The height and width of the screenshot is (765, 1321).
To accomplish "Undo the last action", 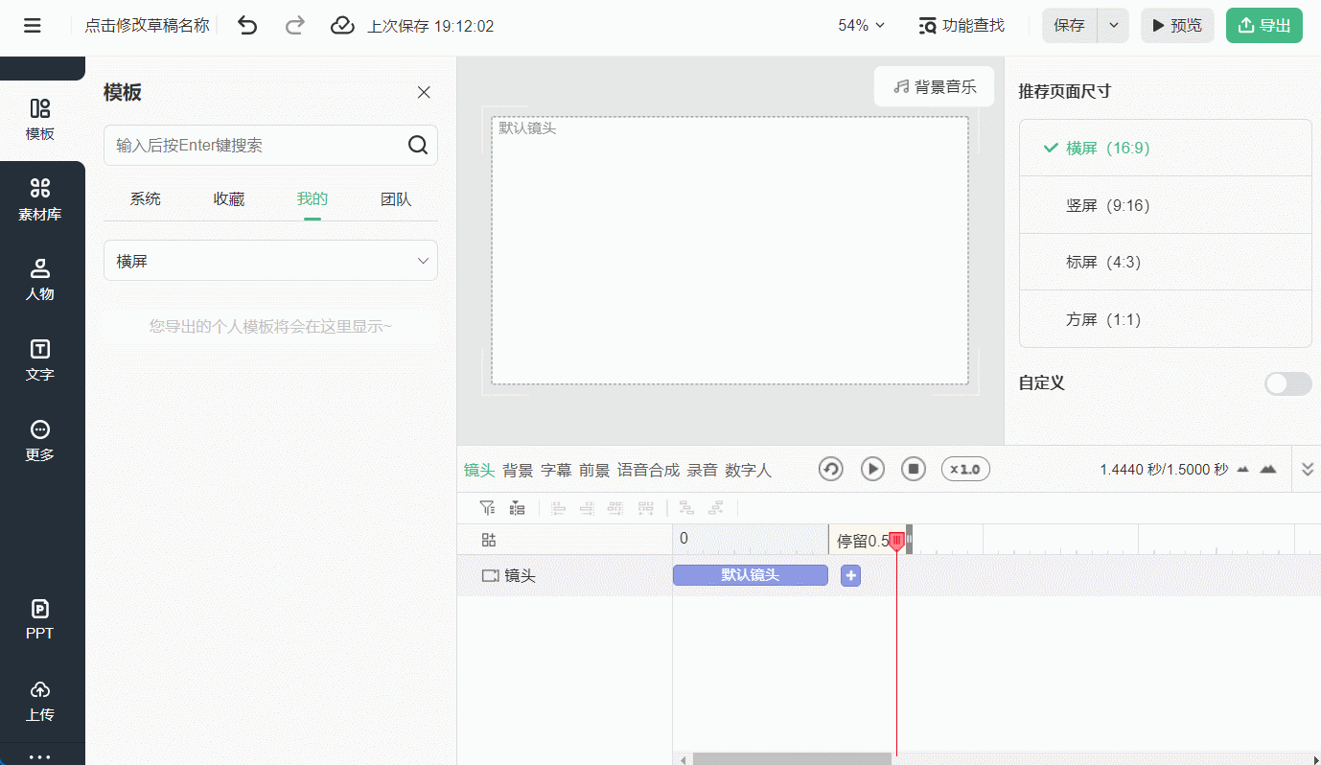I will 247,26.
